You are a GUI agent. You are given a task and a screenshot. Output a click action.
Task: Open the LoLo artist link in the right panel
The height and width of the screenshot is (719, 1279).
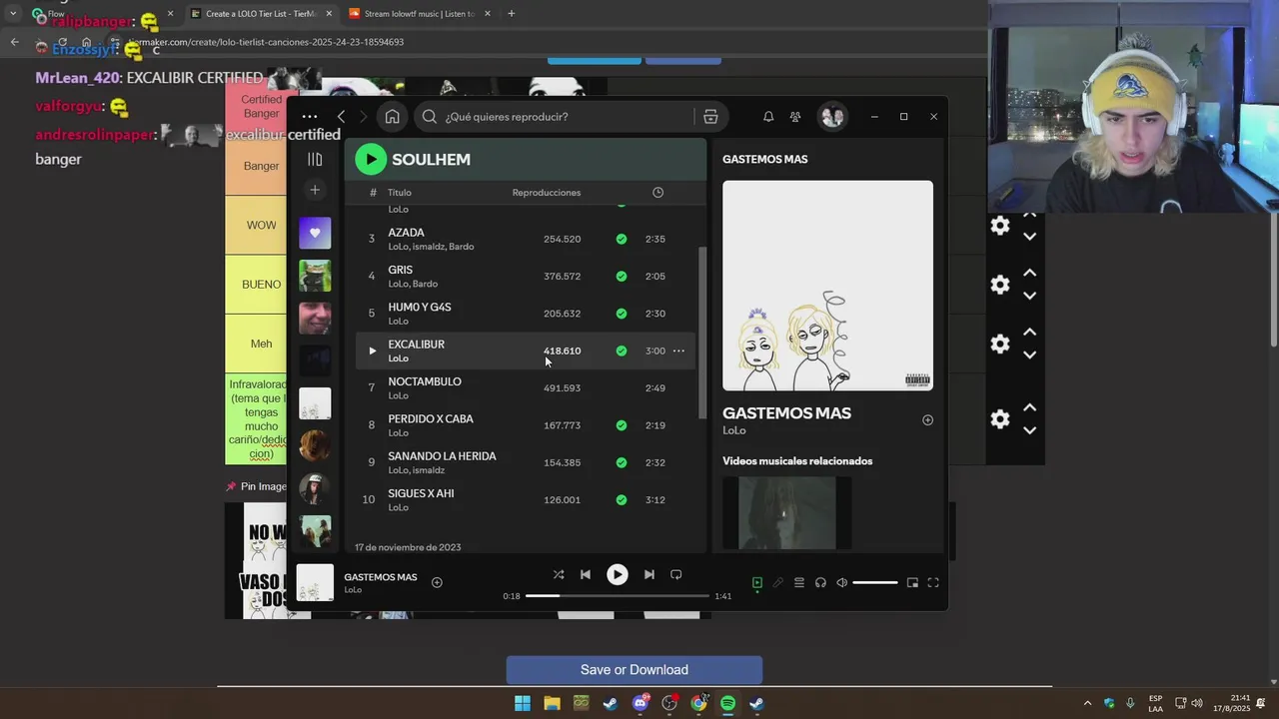click(x=734, y=430)
